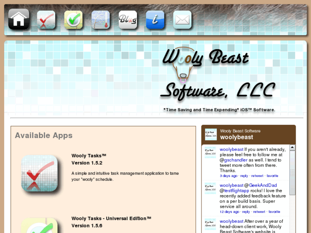311x233 pixels.
Task: Click the Twitter widget header avatar
Action: (210, 134)
